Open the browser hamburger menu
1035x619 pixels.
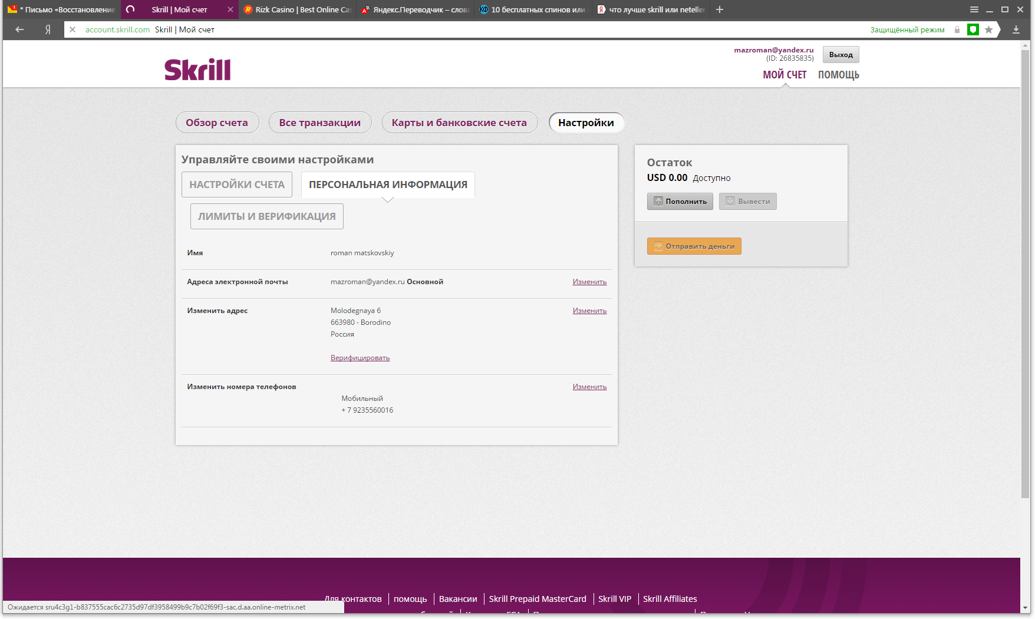[974, 9]
